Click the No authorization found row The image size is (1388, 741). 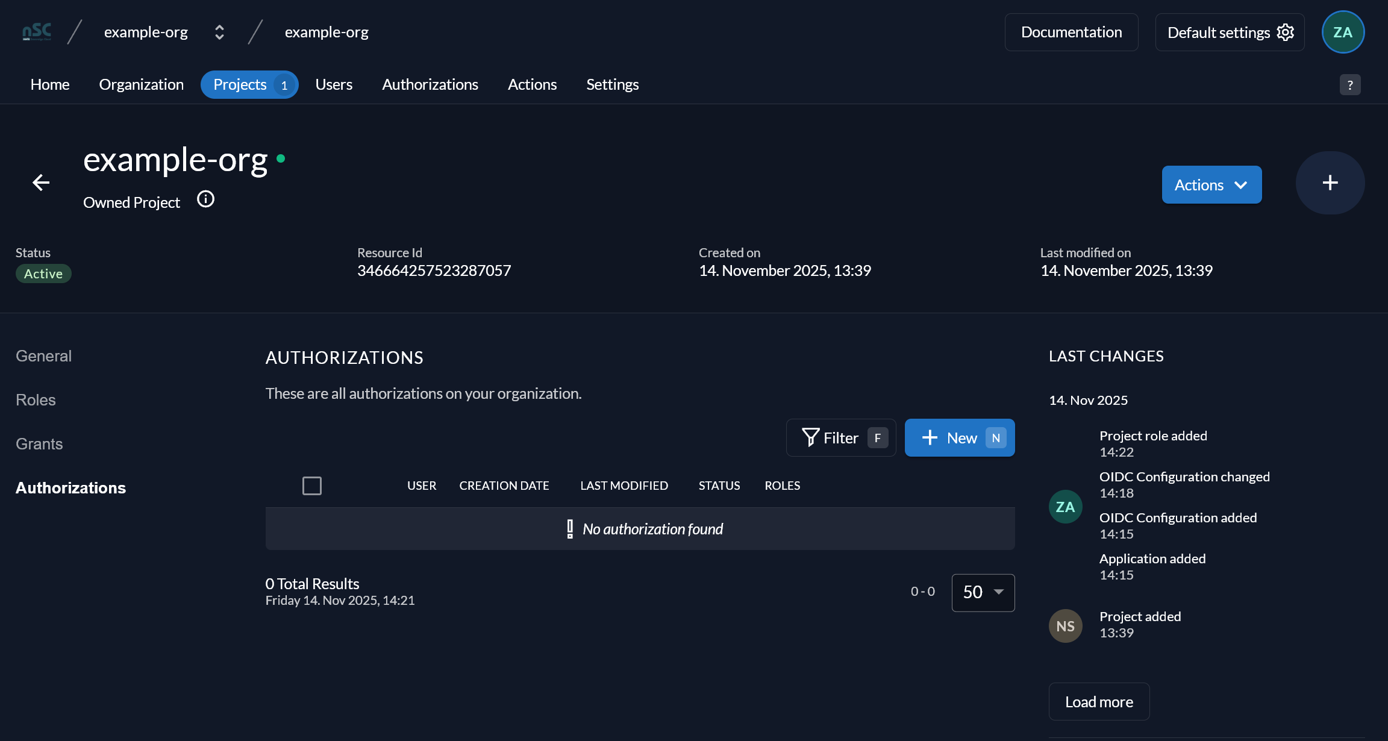pos(640,529)
